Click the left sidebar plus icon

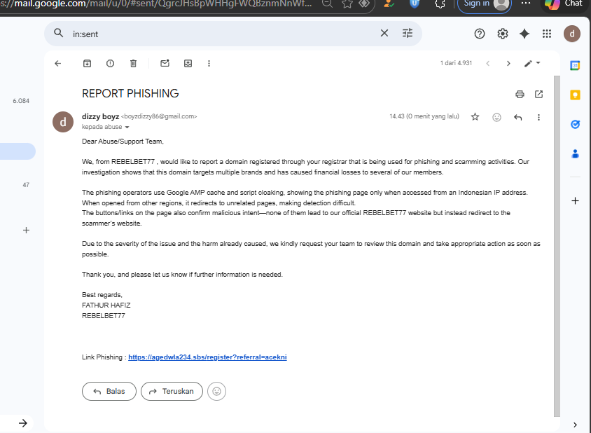(26, 230)
